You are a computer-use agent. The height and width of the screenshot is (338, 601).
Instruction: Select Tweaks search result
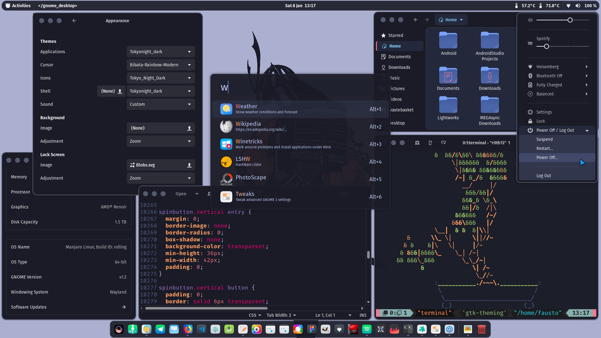pyautogui.click(x=300, y=197)
